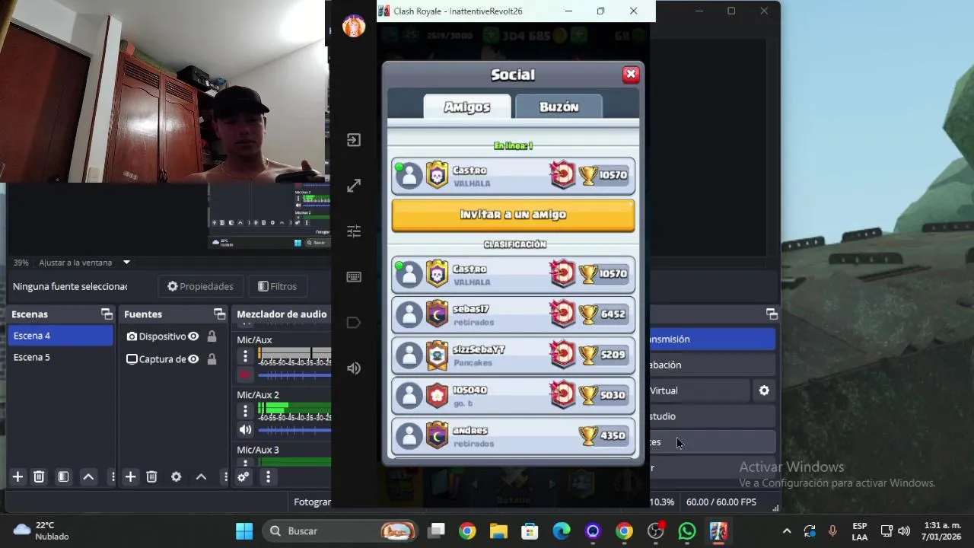Toggle visibility of the Captura de source

coord(193,359)
